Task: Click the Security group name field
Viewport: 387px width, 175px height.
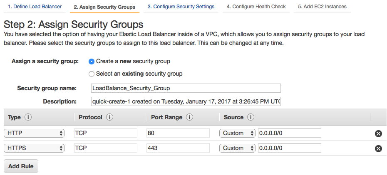Action: tap(186, 88)
